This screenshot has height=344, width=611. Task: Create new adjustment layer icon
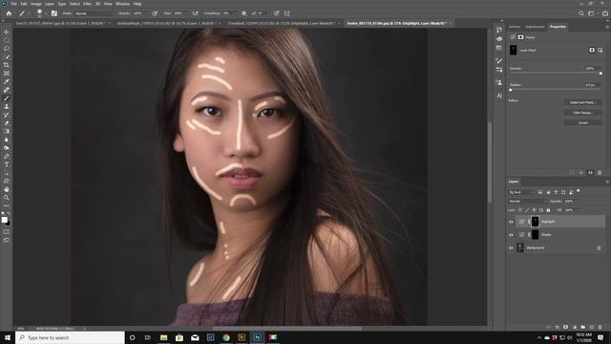574,327
